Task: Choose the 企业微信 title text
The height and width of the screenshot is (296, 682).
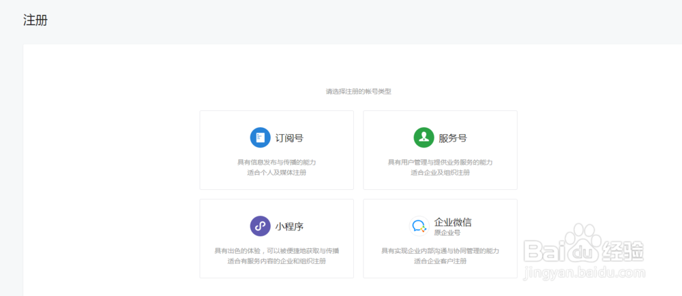Action: (x=453, y=223)
